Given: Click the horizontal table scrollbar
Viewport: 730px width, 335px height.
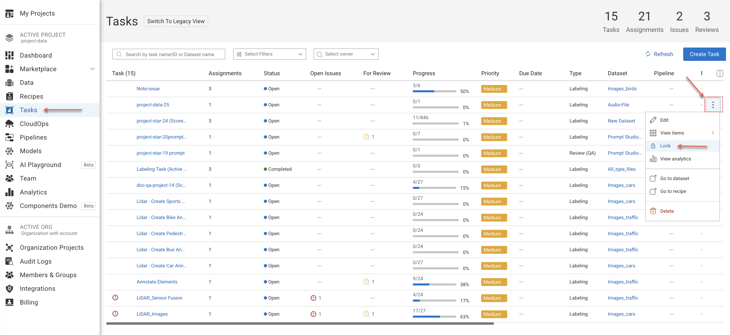Looking at the screenshot, I should click(300, 323).
